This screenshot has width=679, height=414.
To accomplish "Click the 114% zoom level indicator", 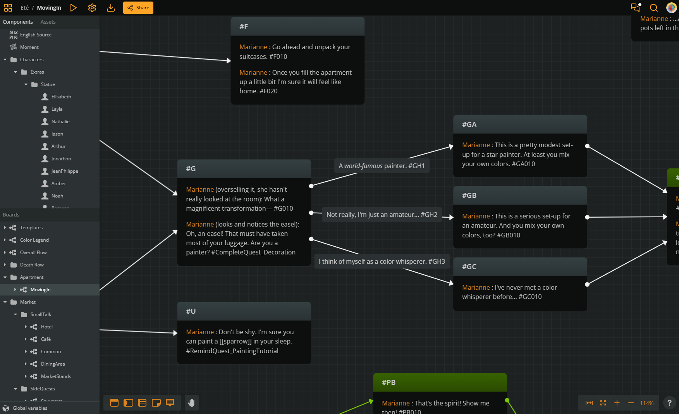I will click(646, 403).
